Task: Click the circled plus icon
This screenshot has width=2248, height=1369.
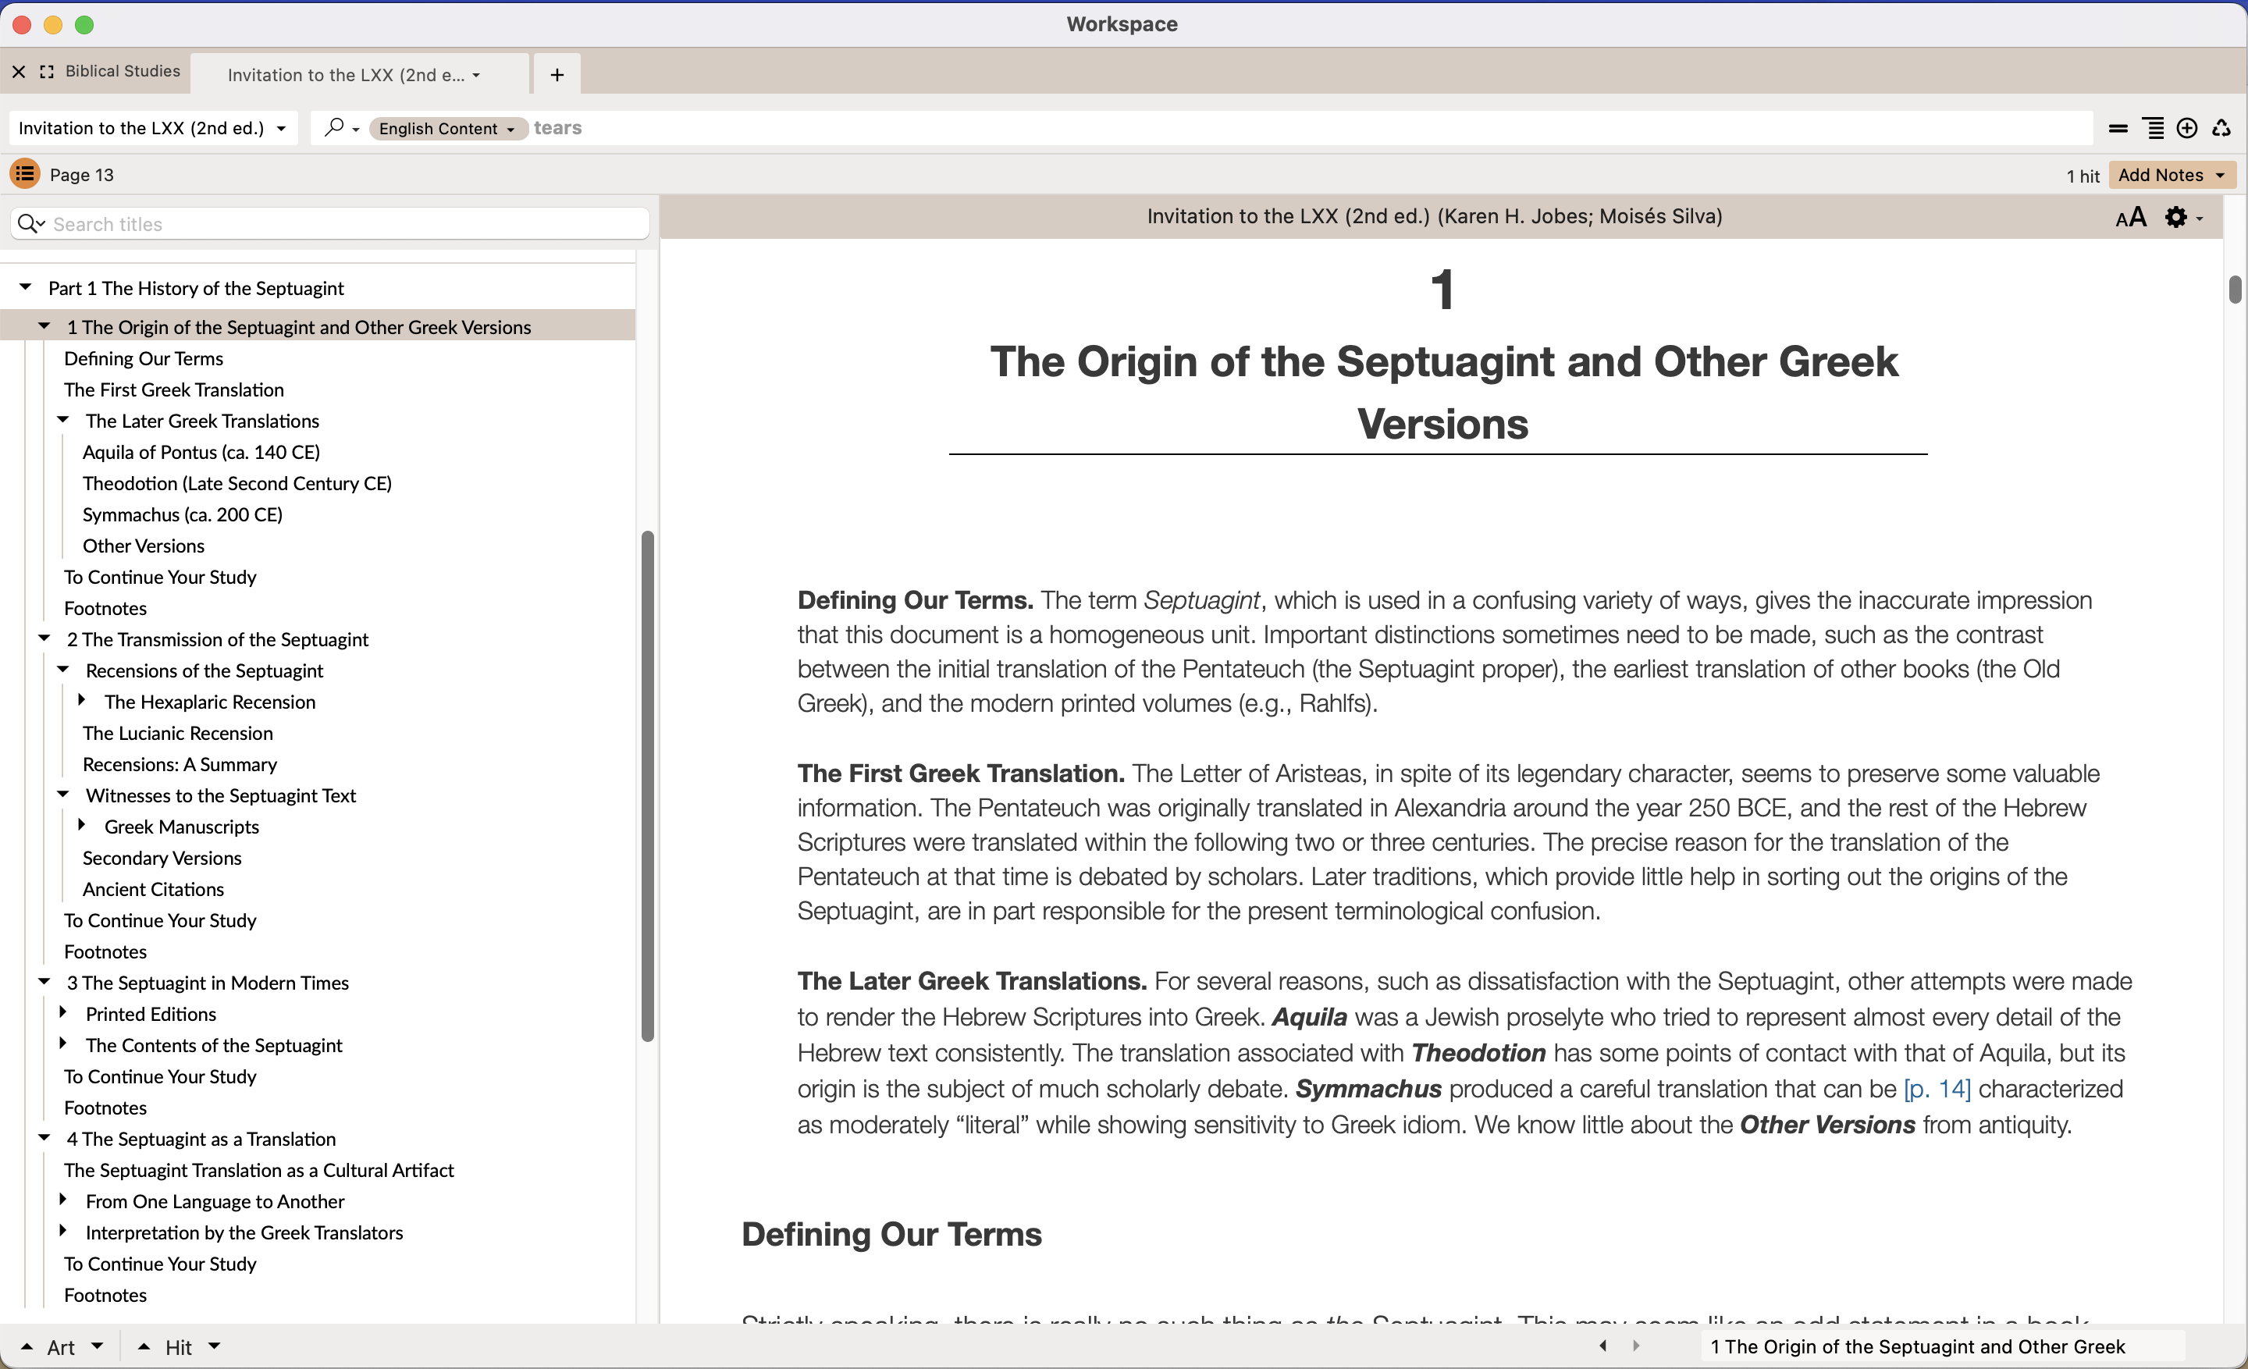Action: pyautogui.click(x=2187, y=129)
